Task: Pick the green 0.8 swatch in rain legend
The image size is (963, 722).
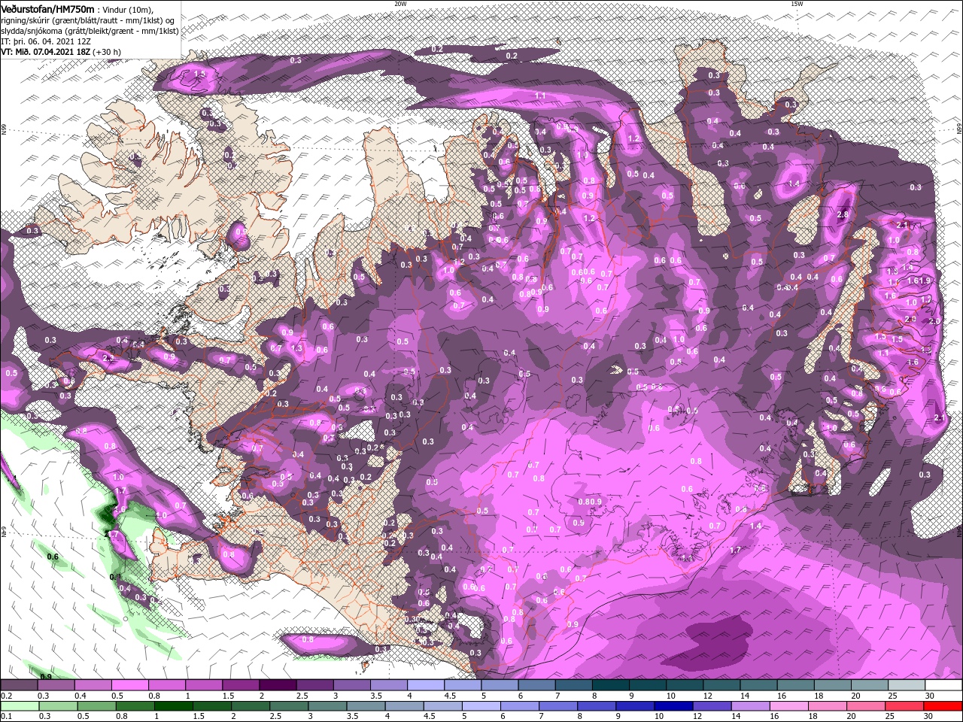Action: pyautogui.click(x=135, y=706)
